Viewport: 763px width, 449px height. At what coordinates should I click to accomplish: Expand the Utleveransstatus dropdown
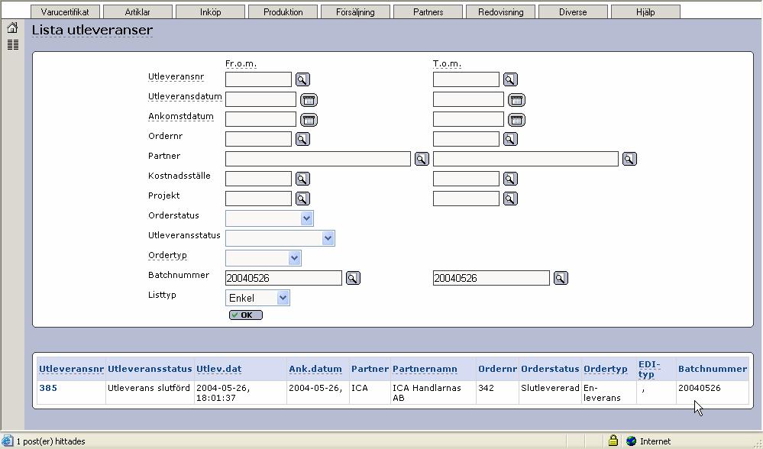328,238
